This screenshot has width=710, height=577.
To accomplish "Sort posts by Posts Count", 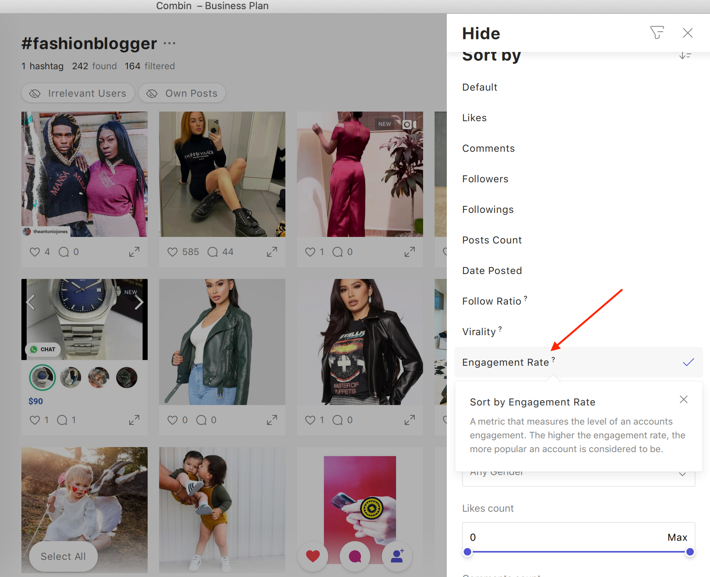I will [x=578, y=240].
